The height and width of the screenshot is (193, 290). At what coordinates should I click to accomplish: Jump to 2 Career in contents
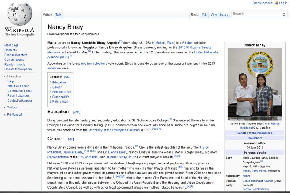[x=56, y=87]
